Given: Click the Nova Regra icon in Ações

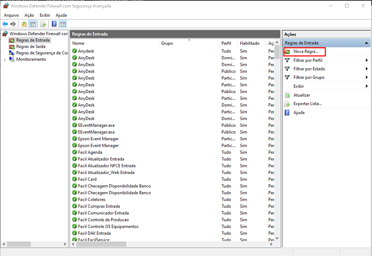Looking at the screenshot, I should [287, 52].
